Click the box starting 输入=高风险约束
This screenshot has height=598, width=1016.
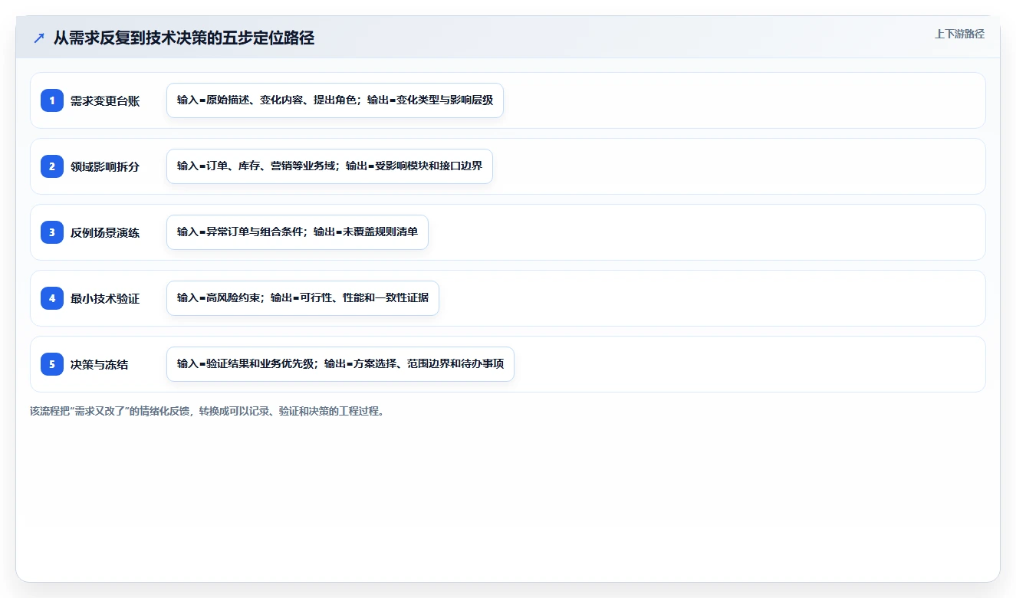coord(303,298)
